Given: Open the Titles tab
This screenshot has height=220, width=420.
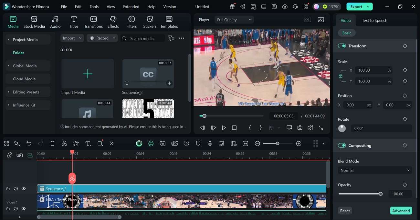Looking at the screenshot, I should pyautogui.click(x=74, y=22).
